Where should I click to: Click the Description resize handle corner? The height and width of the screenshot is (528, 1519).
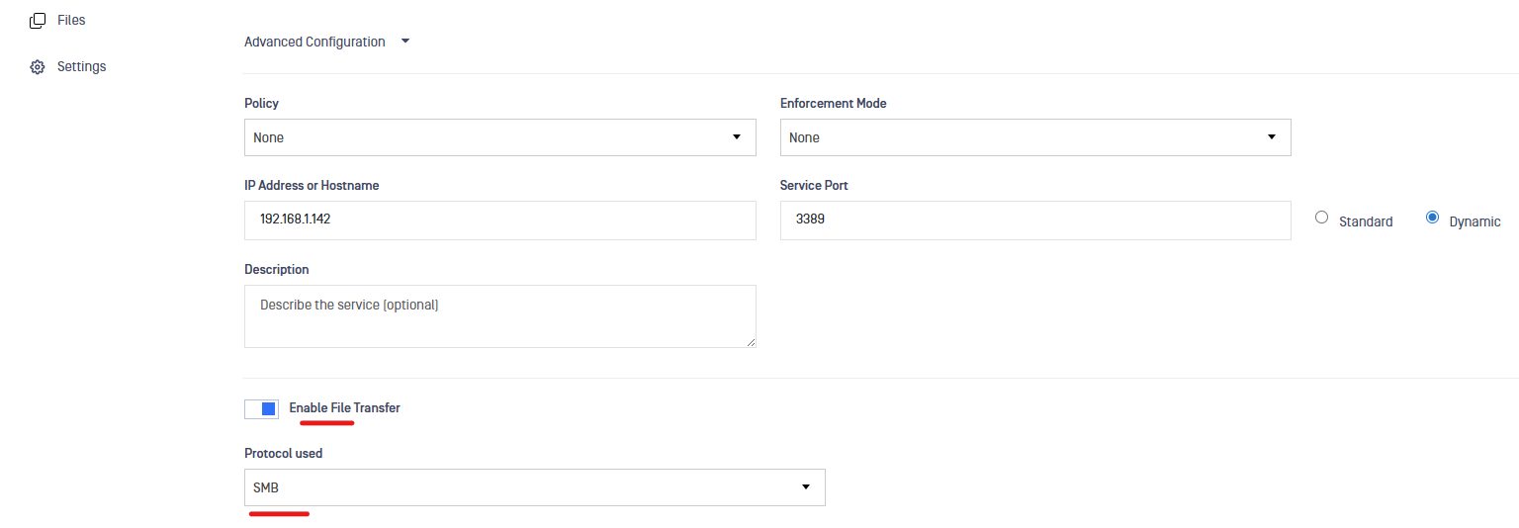[x=751, y=342]
